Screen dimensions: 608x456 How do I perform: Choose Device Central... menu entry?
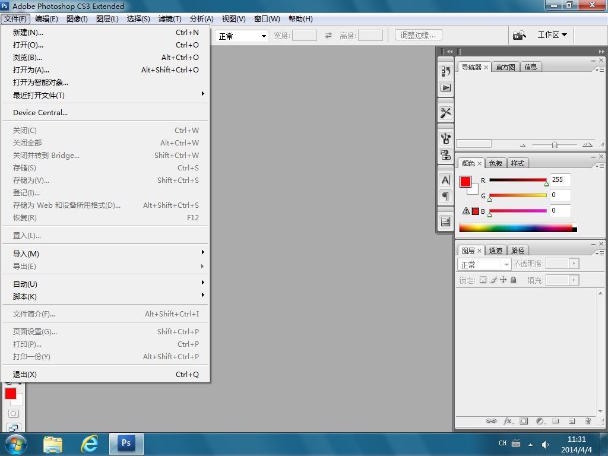tap(105, 112)
